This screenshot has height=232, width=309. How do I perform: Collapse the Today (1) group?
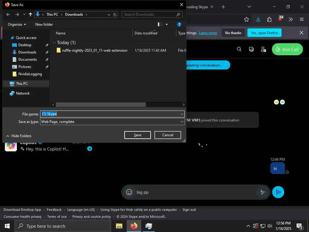point(54,42)
